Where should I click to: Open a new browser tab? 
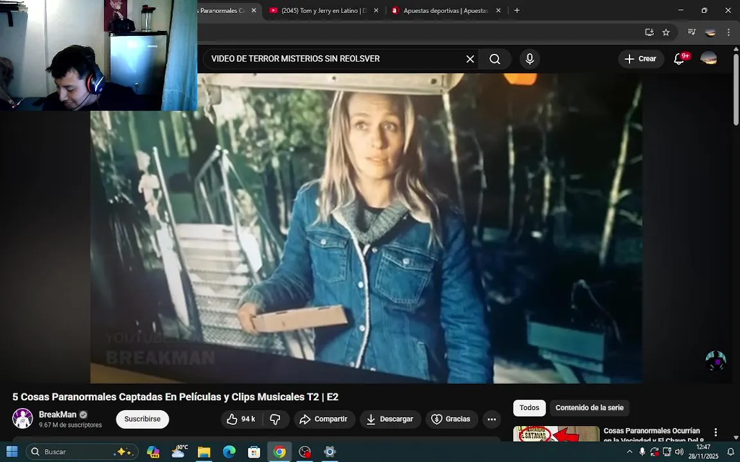(x=516, y=10)
